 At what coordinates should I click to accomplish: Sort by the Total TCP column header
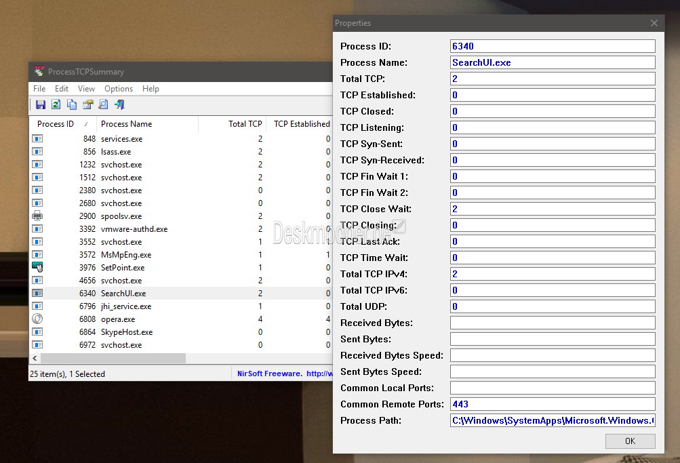232,124
